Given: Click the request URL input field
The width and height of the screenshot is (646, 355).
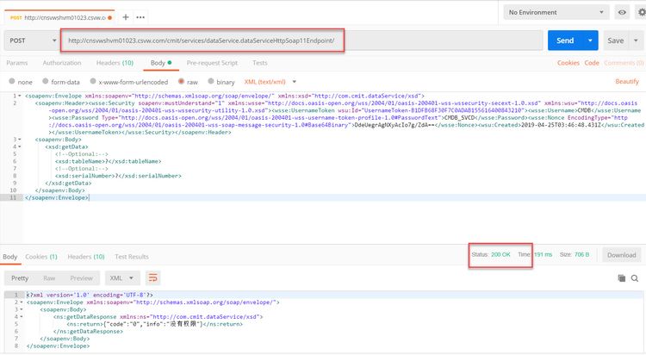Looking at the screenshot, I should [301, 40].
